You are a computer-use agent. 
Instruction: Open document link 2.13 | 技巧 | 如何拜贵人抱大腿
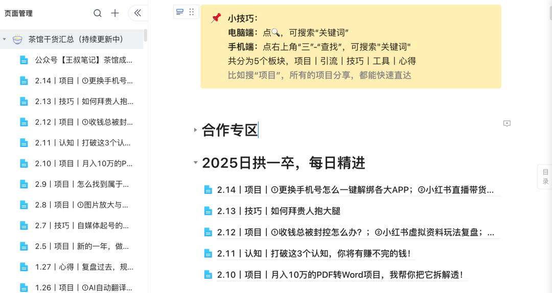click(279, 211)
